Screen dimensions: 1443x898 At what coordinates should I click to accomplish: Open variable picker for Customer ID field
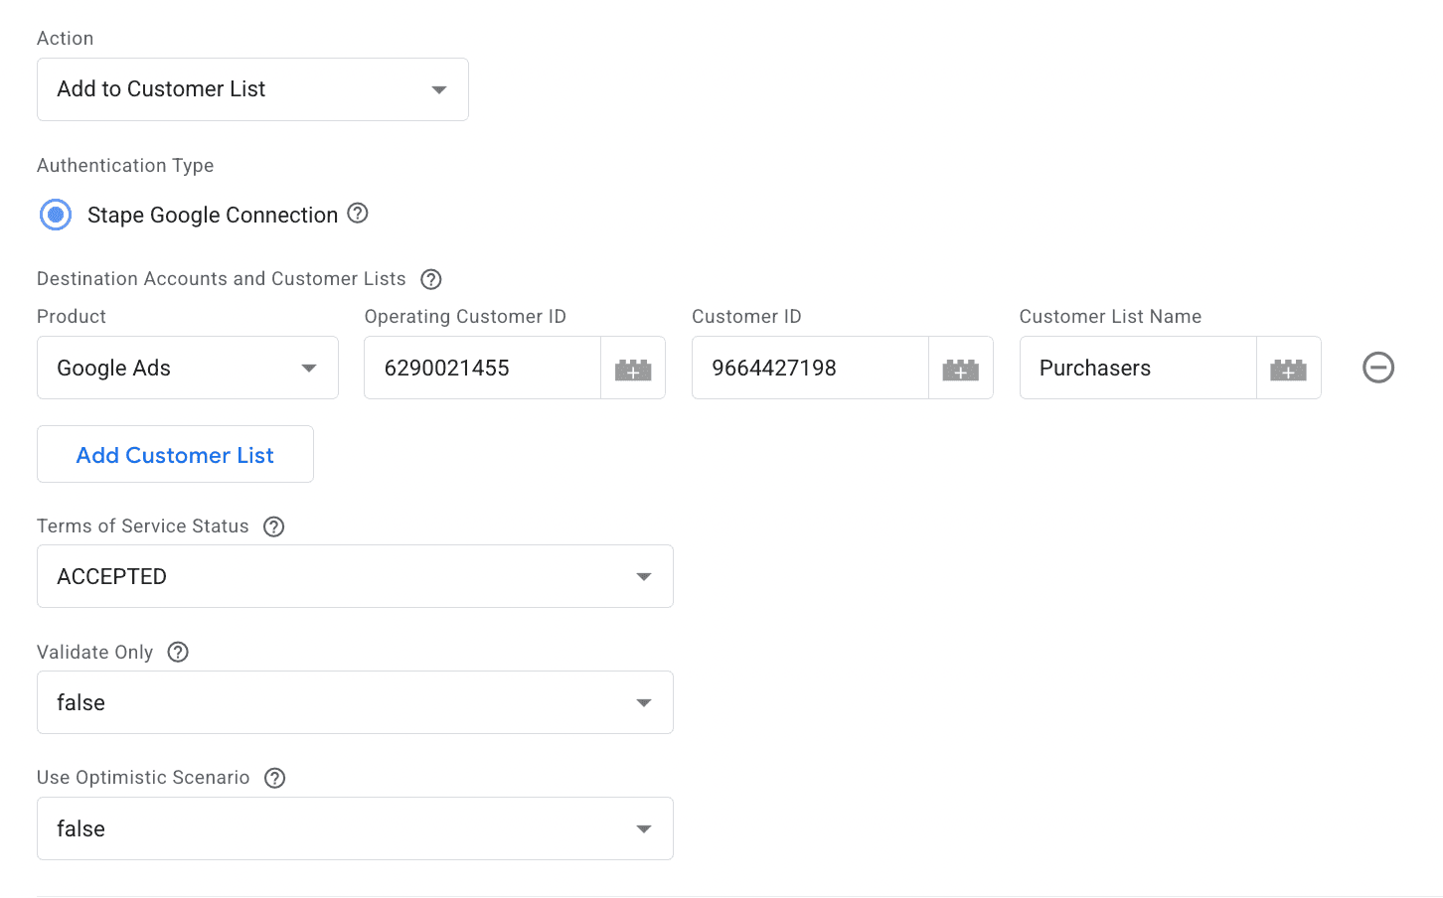[961, 369]
